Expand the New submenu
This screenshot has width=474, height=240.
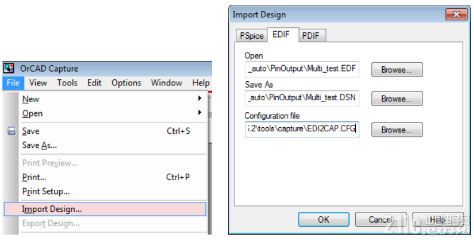coord(113,99)
